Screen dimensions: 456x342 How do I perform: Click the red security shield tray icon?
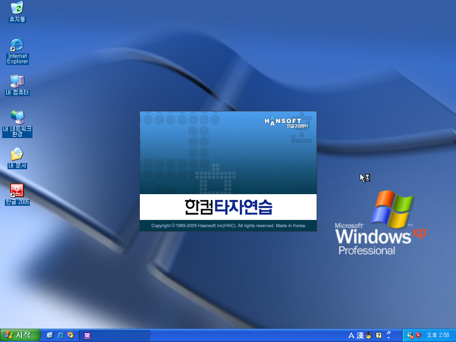pos(418,336)
